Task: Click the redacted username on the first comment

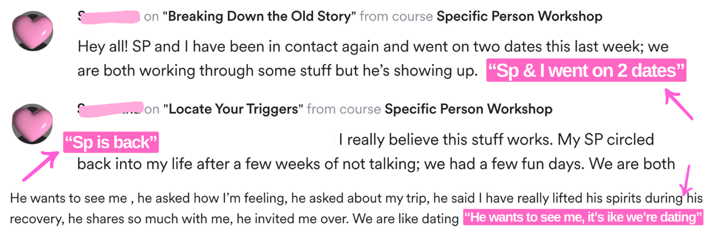Action: point(109,17)
